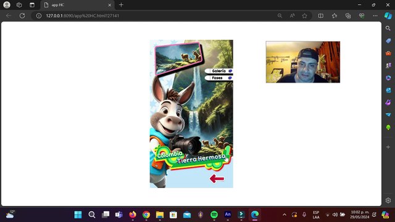Open Collections in Edge toolbar
395x222 pixels.
pos(348,15)
